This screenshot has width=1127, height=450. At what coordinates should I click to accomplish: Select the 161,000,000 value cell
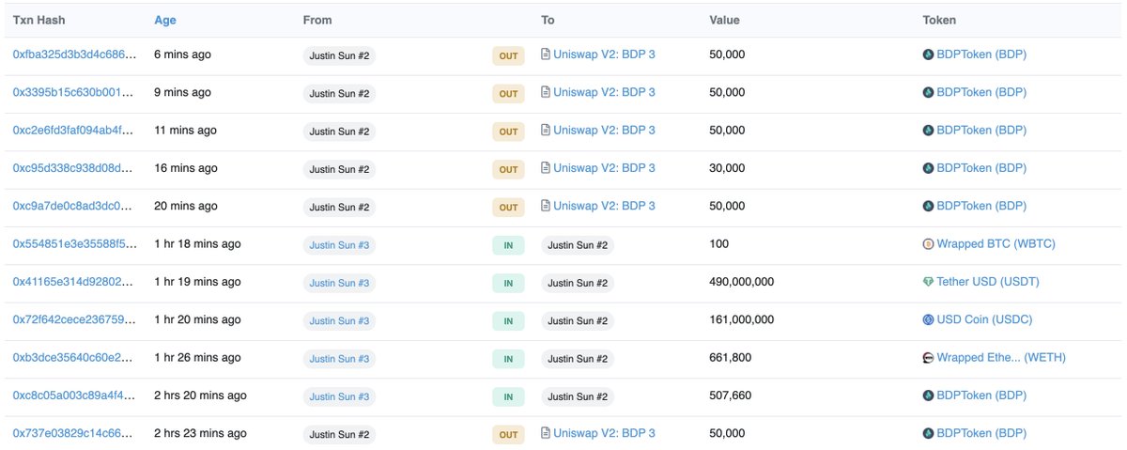tap(742, 319)
